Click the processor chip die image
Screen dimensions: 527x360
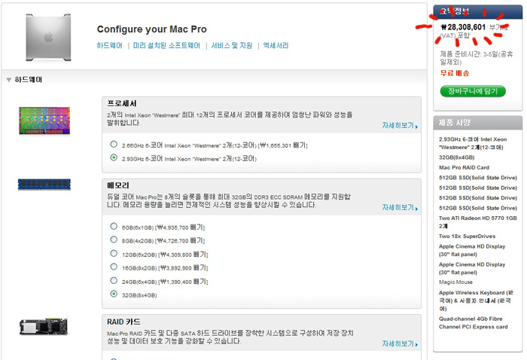(x=44, y=121)
